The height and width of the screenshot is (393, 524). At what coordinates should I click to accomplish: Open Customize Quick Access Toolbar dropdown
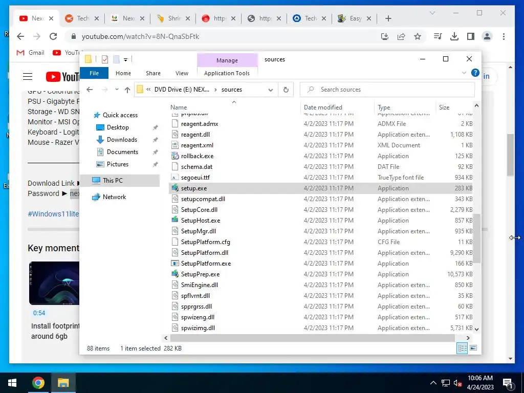(x=126, y=60)
